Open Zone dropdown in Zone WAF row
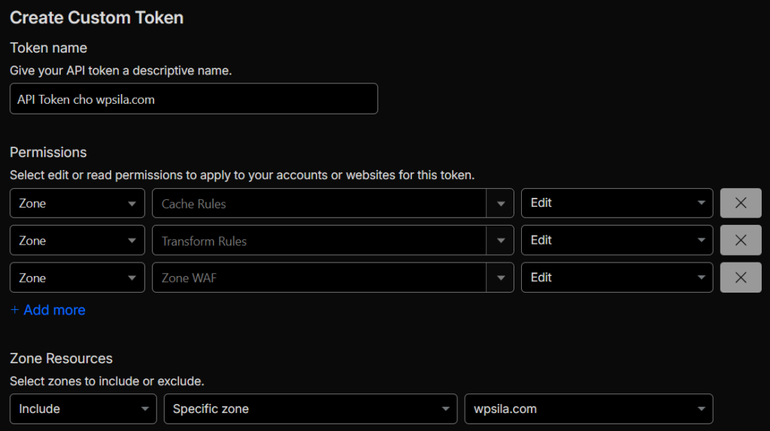The width and height of the screenshot is (770, 431). click(x=77, y=278)
